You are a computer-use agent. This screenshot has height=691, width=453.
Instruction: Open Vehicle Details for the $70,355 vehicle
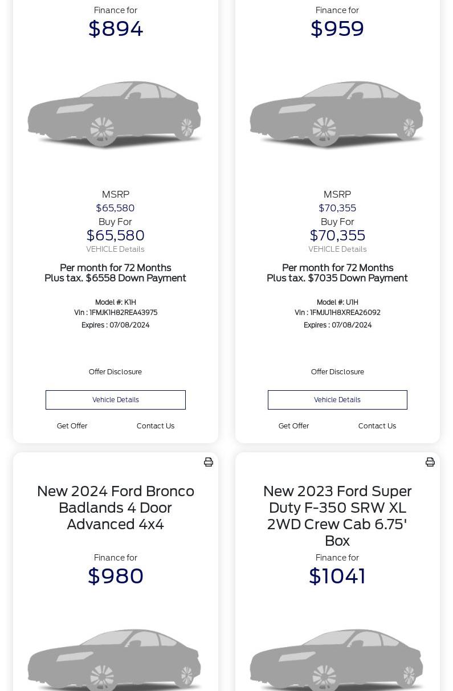click(337, 400)
